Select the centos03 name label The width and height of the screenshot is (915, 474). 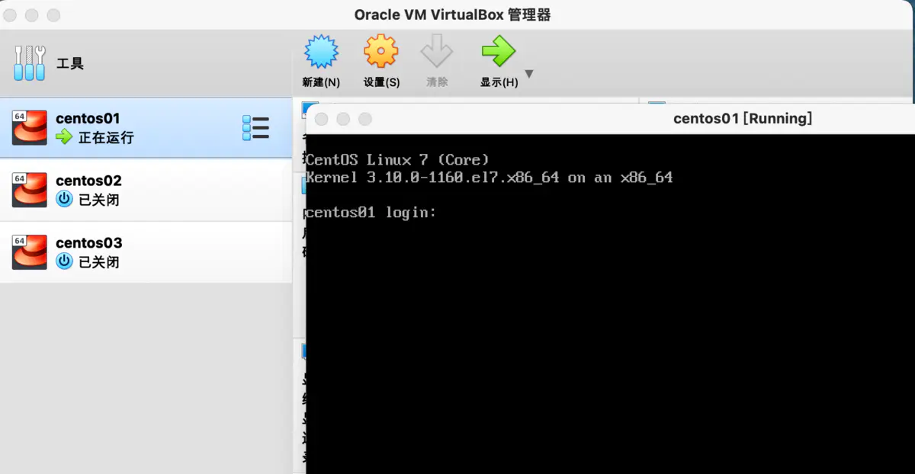[88, 243]
